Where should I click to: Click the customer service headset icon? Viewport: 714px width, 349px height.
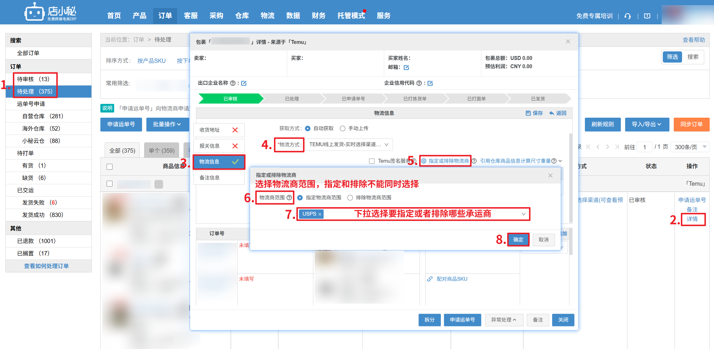coord(628,16)
